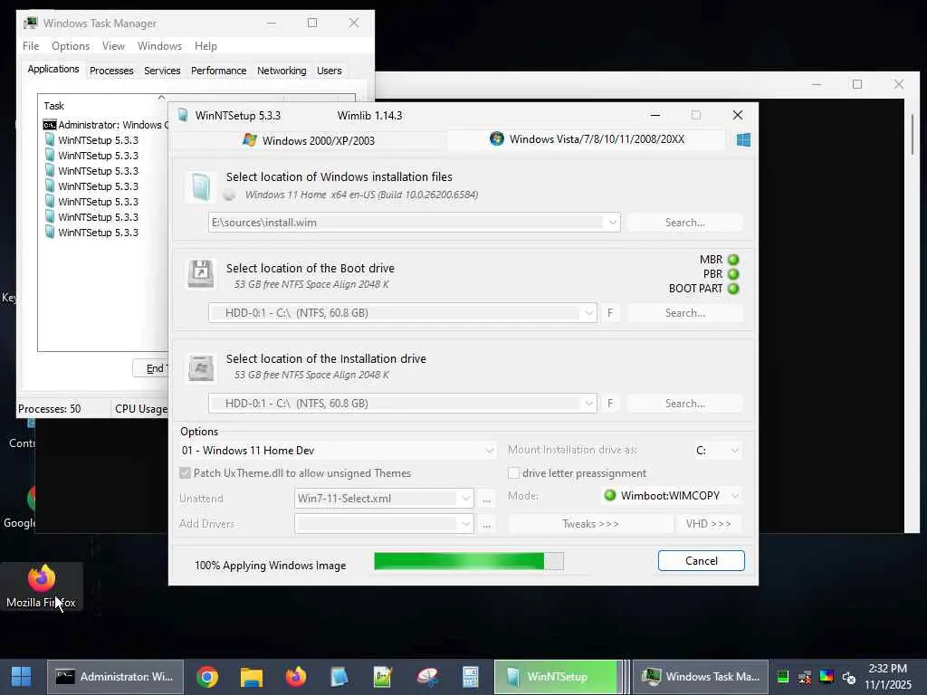Click the green CPU meter tray icon
Screen dimensions: 927x695
(783, 677)
